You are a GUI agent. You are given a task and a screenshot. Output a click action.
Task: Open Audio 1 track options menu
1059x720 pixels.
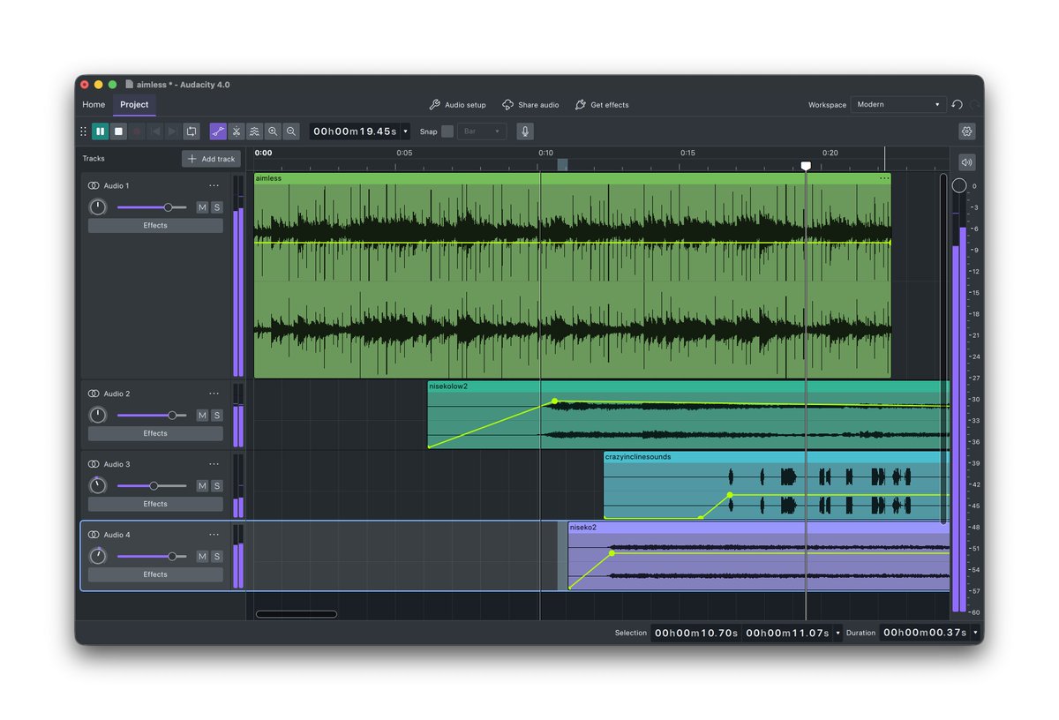(x=214, y=186)
